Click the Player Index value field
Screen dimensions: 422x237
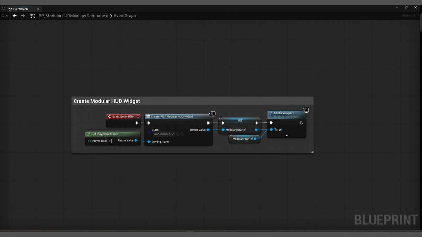[x=110, y=141]
